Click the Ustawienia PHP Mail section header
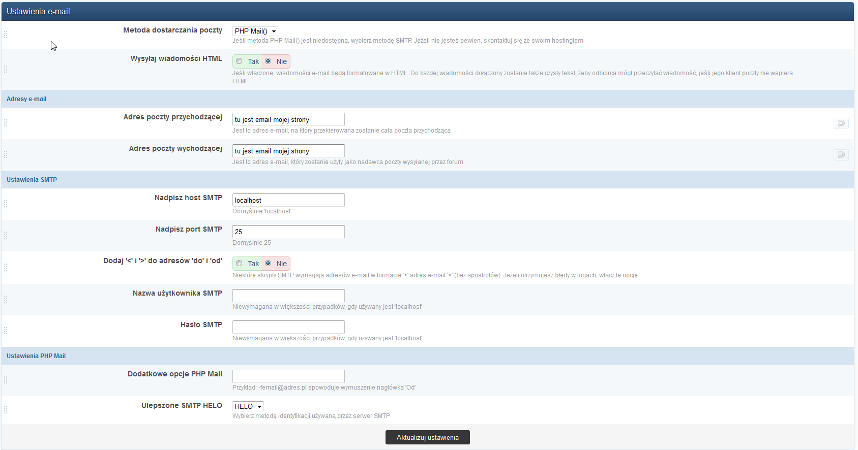This screenshot has height=450, width=858. (x=36, y=356)
